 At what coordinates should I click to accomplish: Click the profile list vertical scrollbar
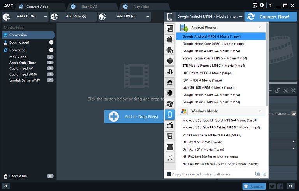coord(267,65)
